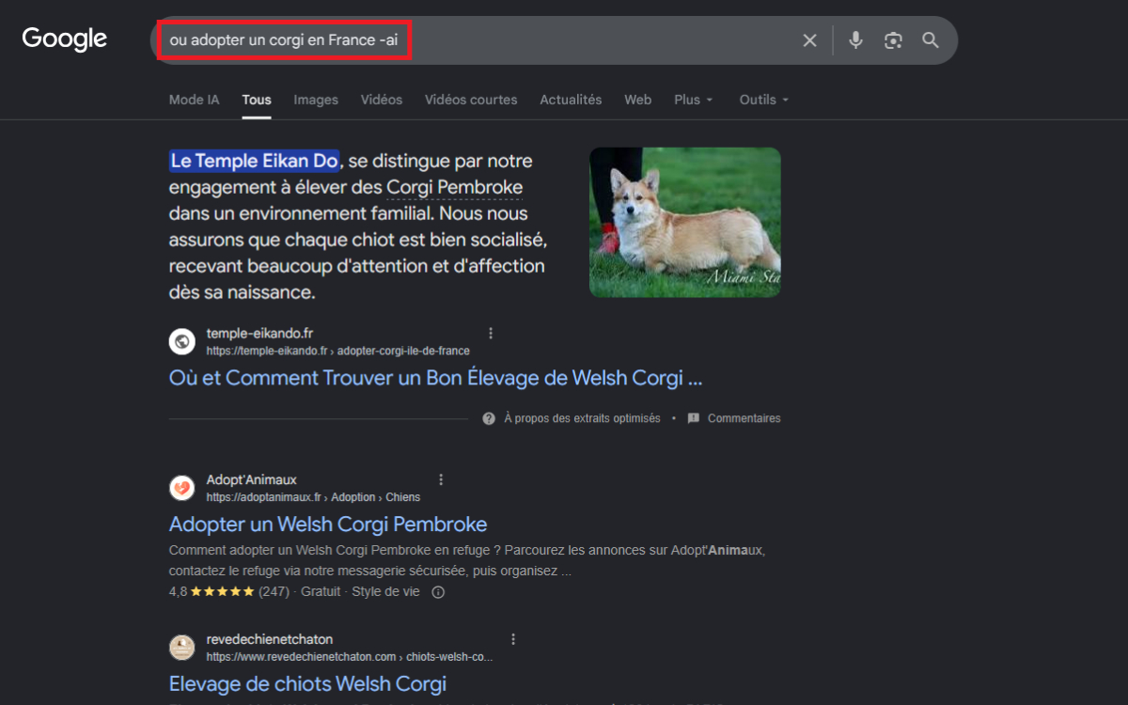Image resolution: width=1128 pixels, height=705 pixels.
Task: Click the temple-eikando.fr globe favicon
Action: (x=182, y=341)
